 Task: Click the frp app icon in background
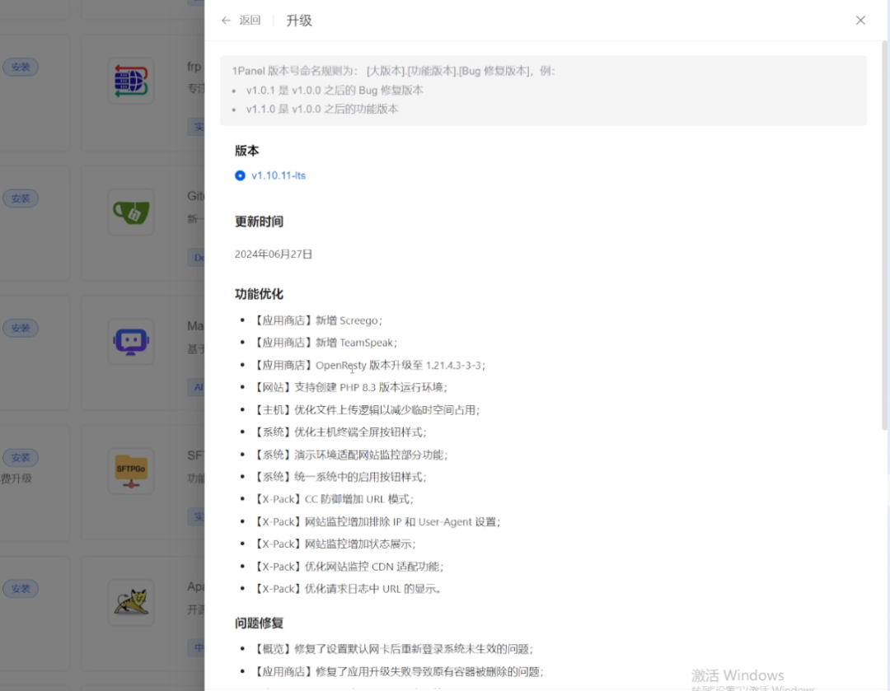point(131,81)
